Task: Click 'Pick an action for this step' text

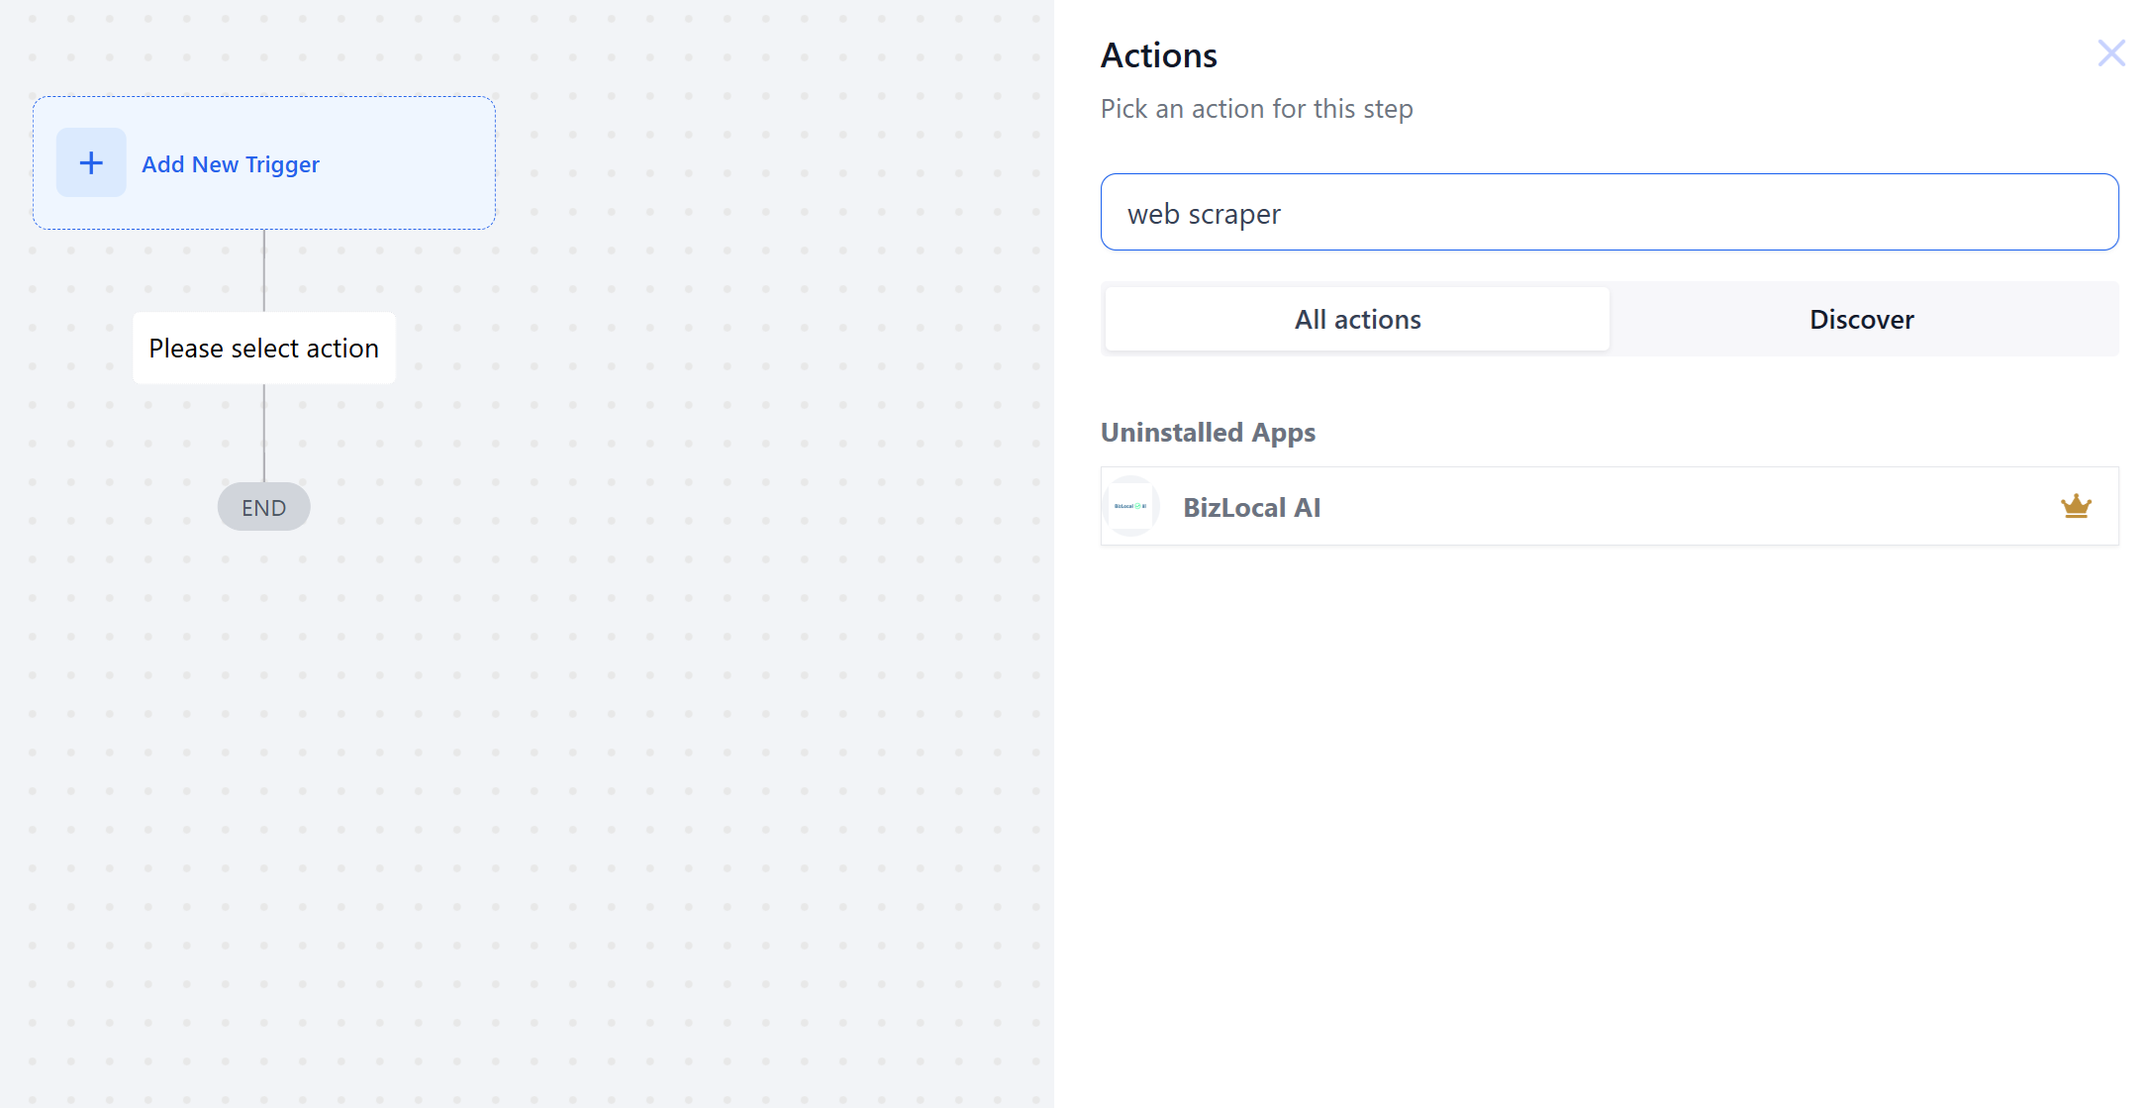Action: (1257, 109)
